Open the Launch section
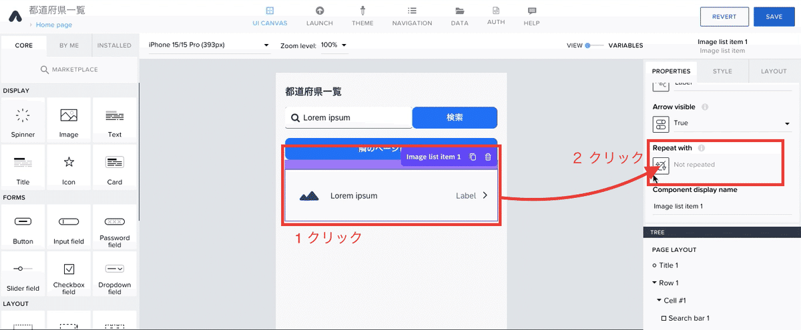Viewport: 801px width, 330px height. [x=319, y=16]
